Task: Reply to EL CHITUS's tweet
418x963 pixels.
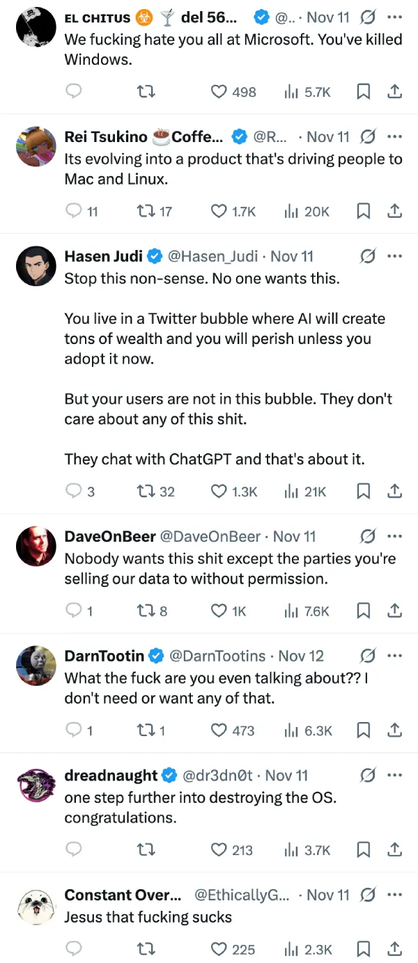Action: tap(74, 91)
